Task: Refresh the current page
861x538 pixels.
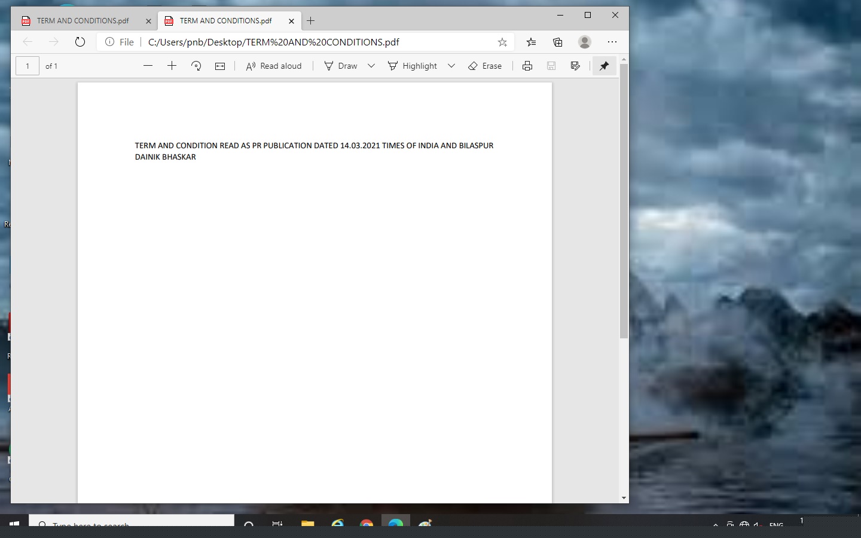Action: pyautogui.click(x=80, y=42)
